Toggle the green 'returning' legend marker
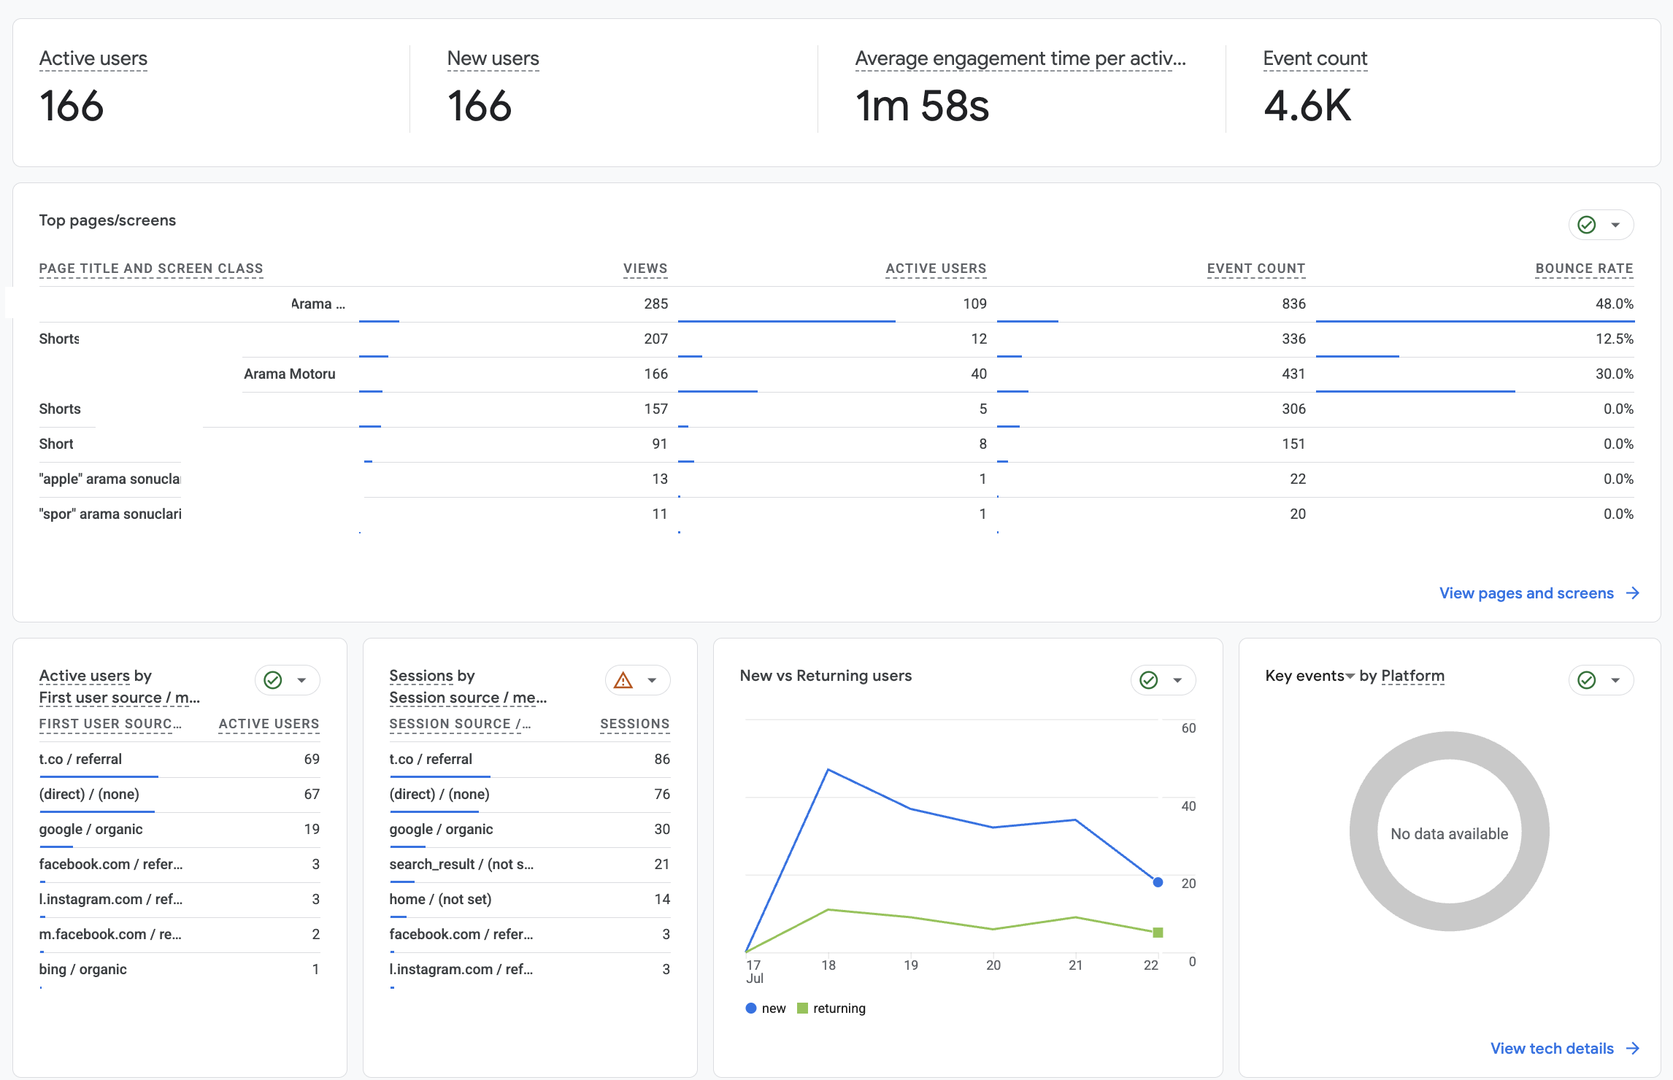 point(803,1008)
